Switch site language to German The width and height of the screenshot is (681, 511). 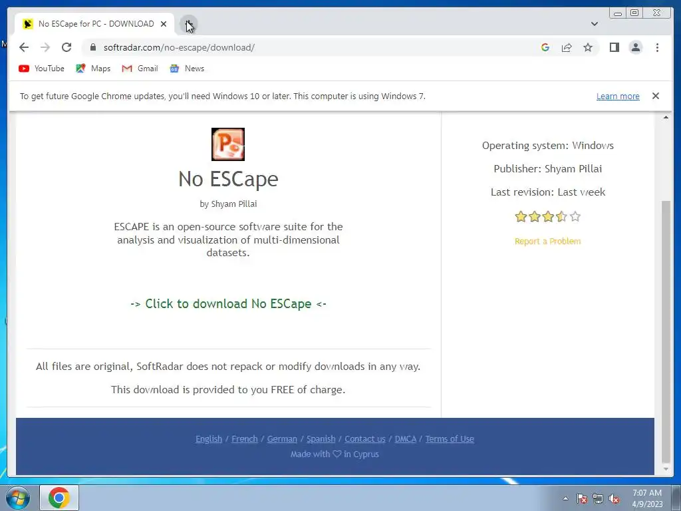(x=282, y=439)
